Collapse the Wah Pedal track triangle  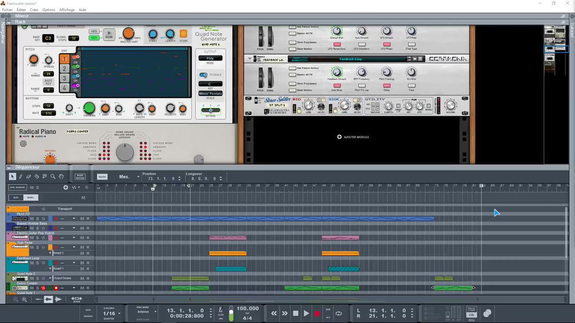(9, 243)
